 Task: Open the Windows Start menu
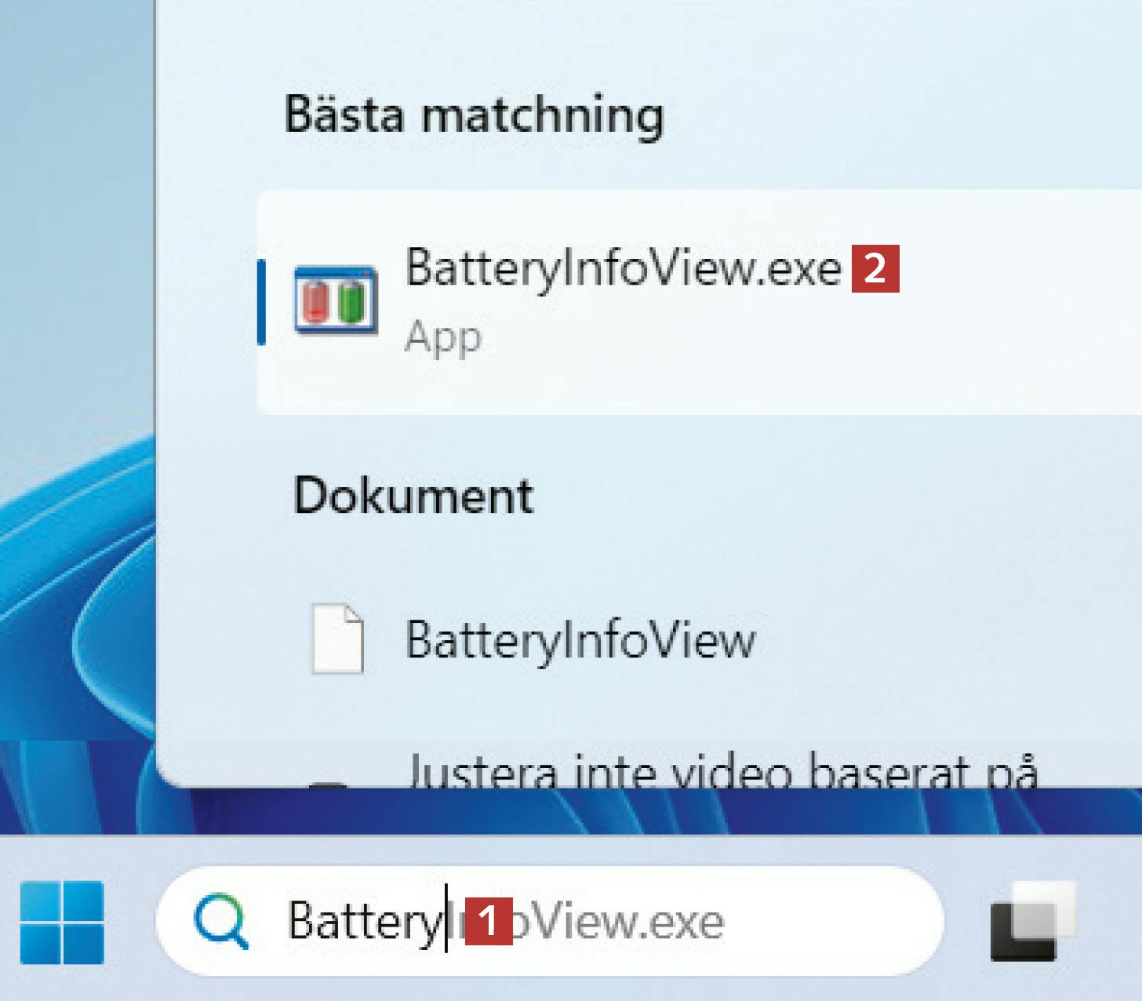(62, 921)
